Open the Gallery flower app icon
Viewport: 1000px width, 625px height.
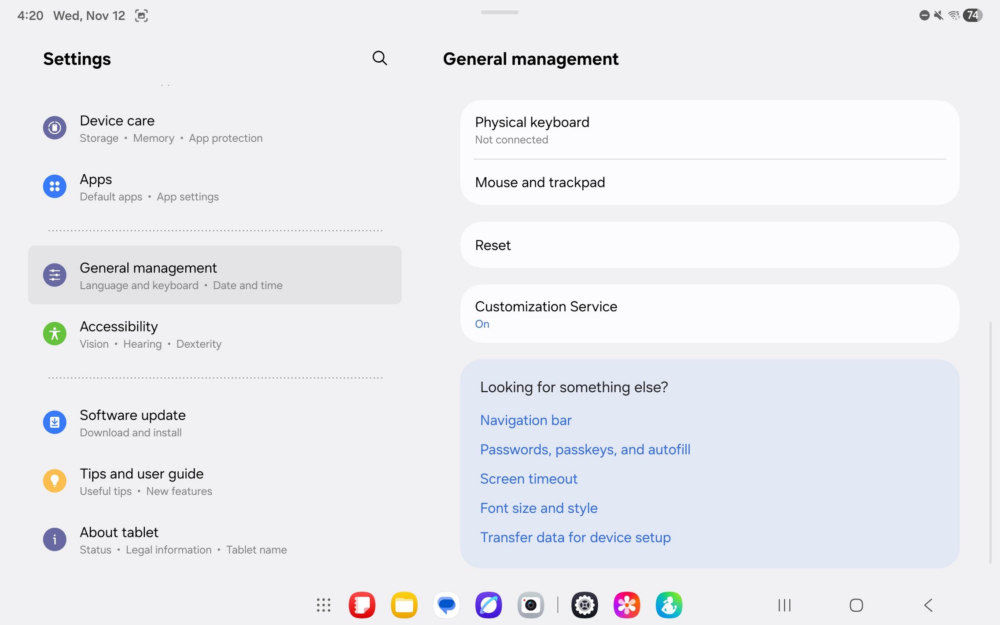(626, 605)
